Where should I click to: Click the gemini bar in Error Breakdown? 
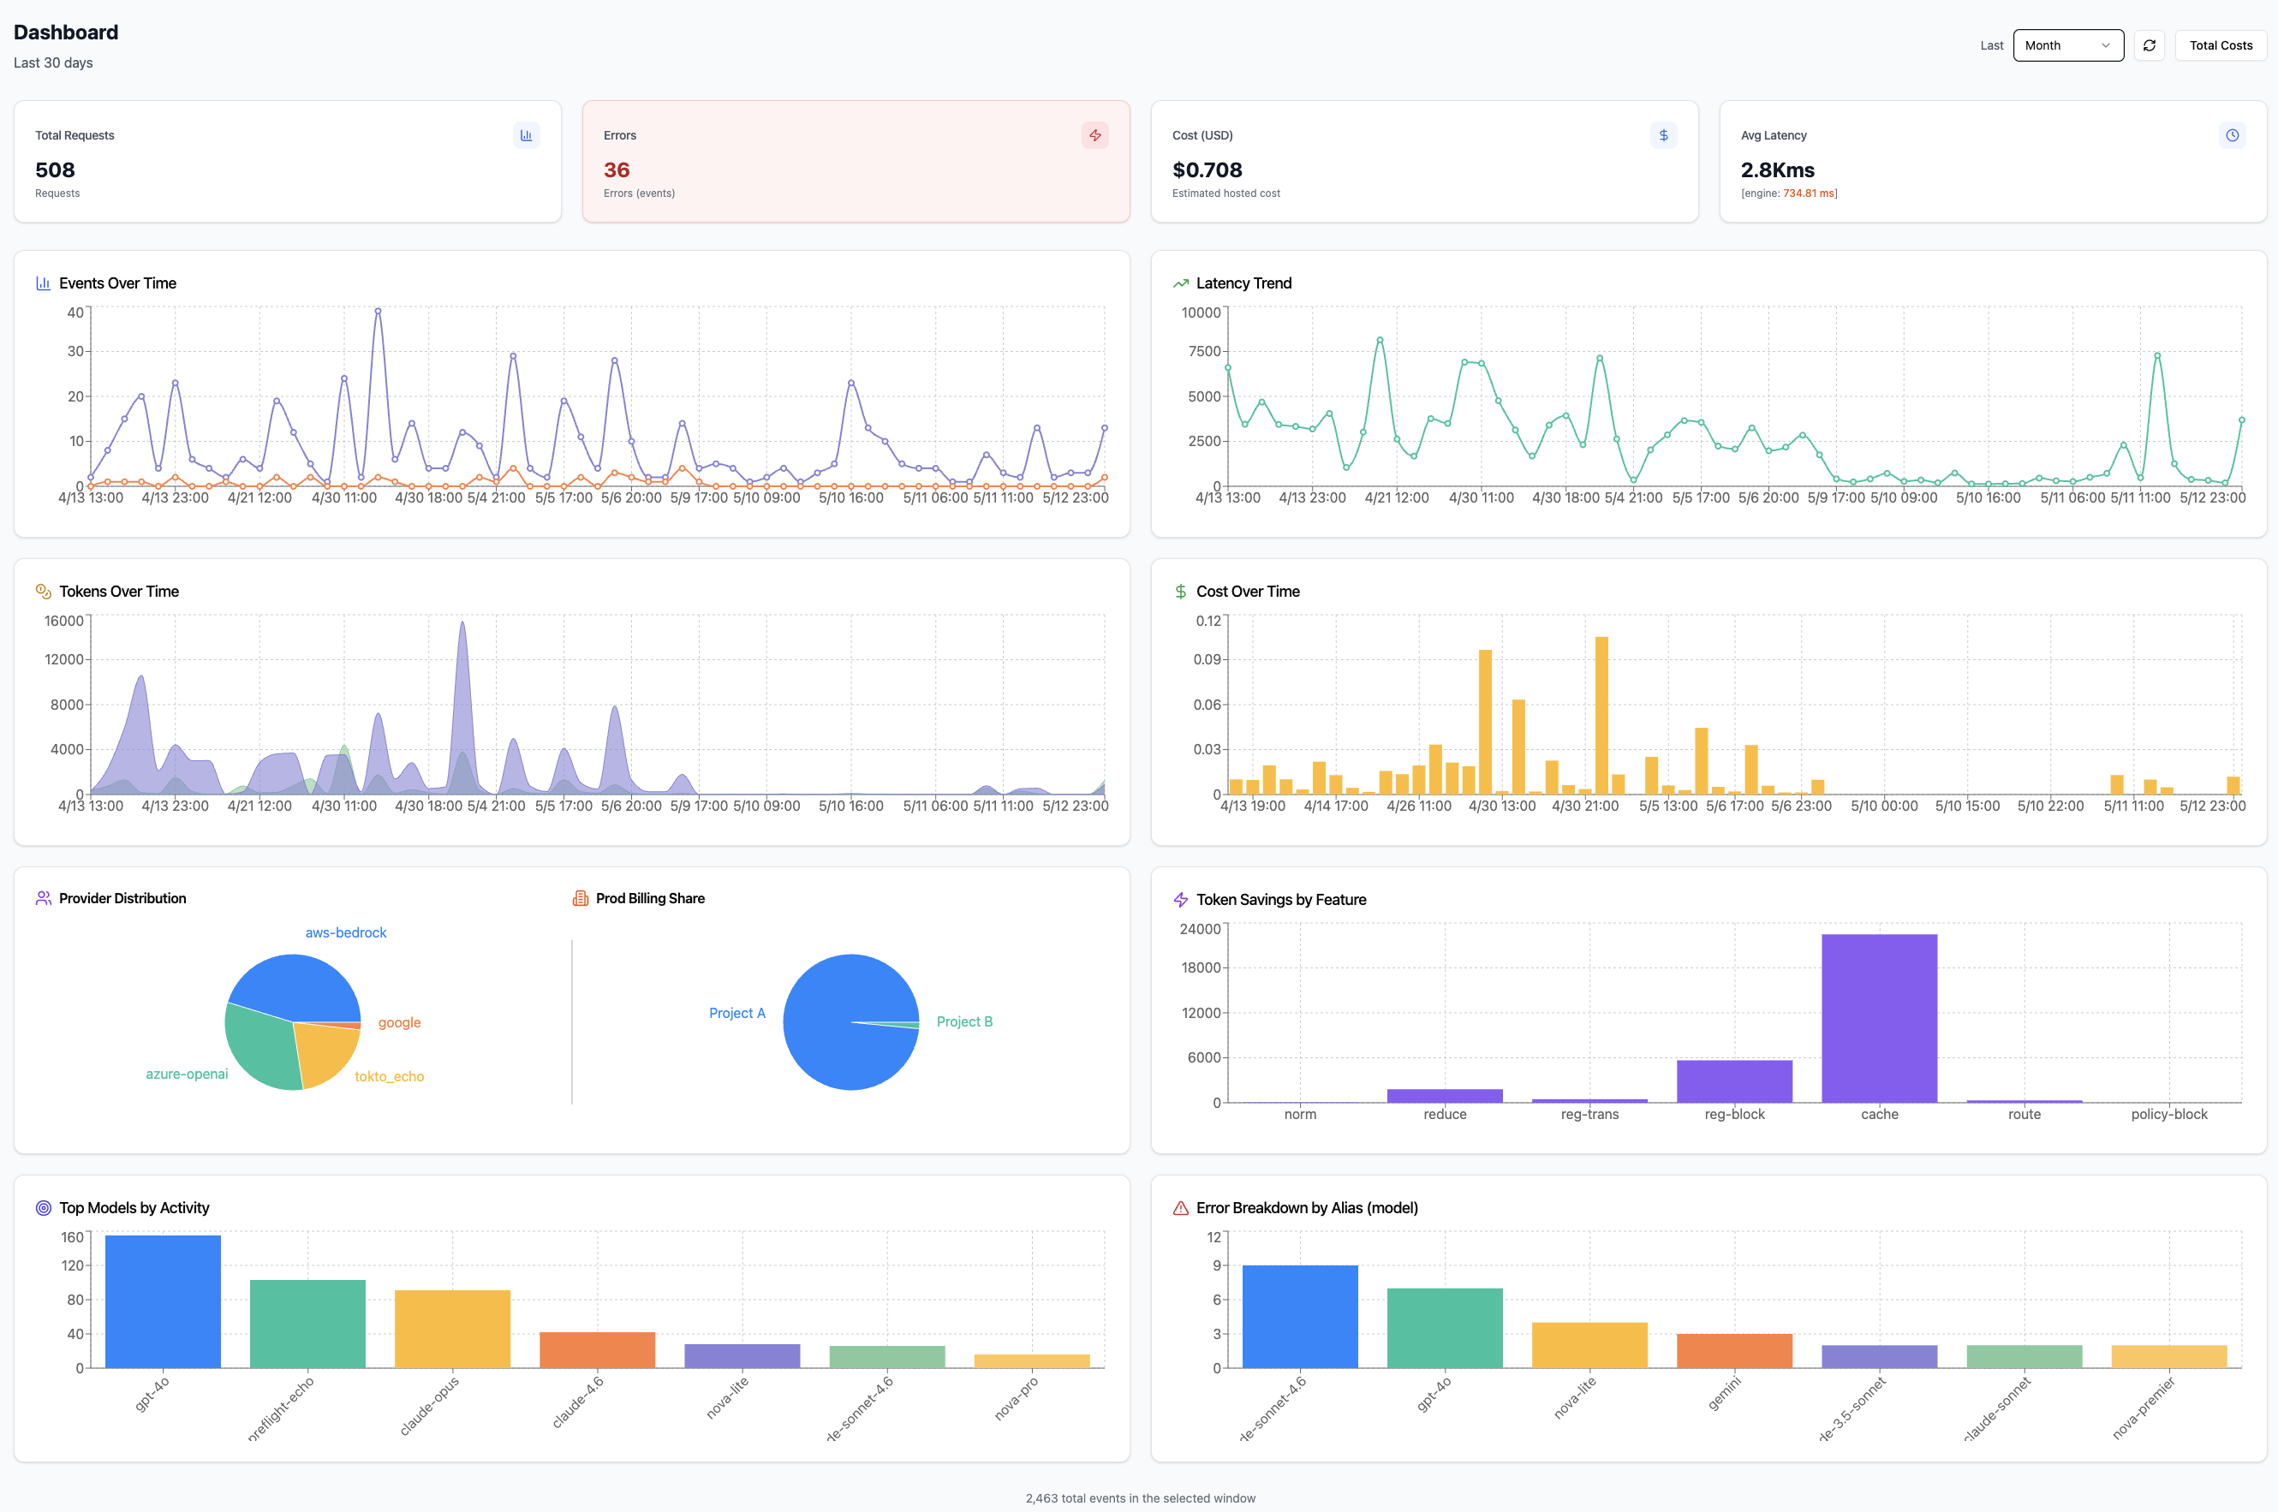(1734, 1351)
